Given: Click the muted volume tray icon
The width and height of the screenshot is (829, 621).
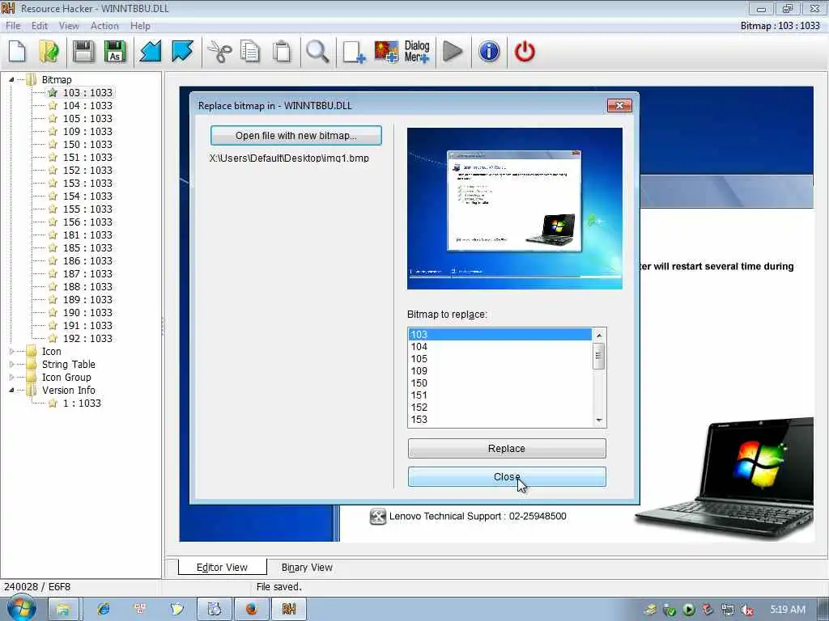Looking at the screenshot, I should click(747, 610).
